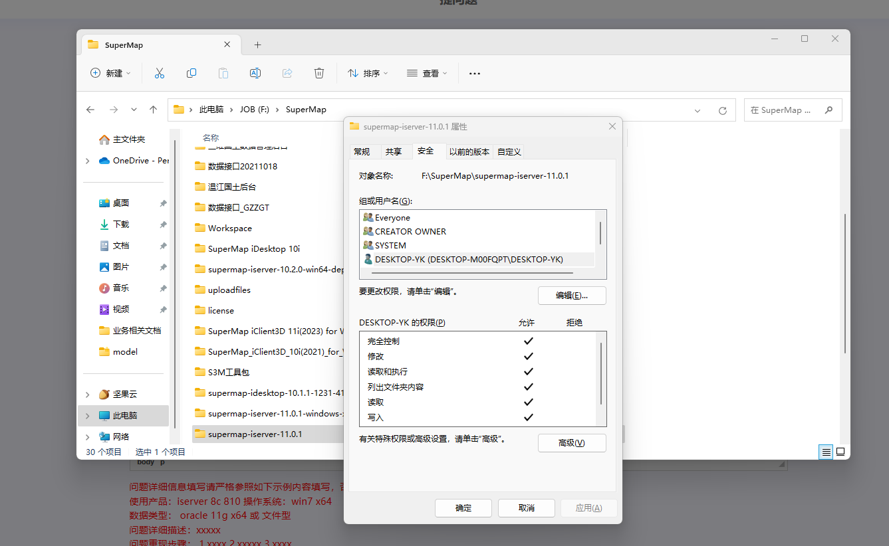
Task: Select SYSTEM in the user list
Action: pyautogui.click(x=478, y=246)
